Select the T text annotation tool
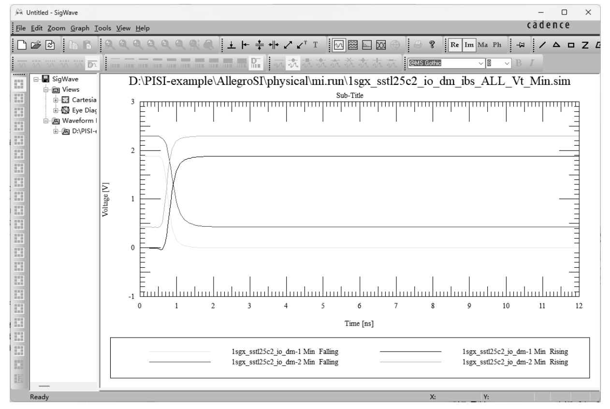This screenshot has width=610, height=409. tap(316, 45)
